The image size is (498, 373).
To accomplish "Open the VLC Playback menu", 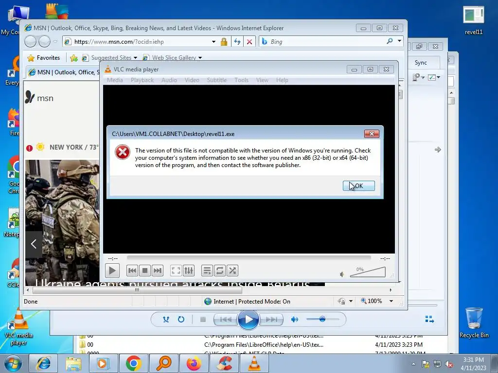I will click(142, 80).
